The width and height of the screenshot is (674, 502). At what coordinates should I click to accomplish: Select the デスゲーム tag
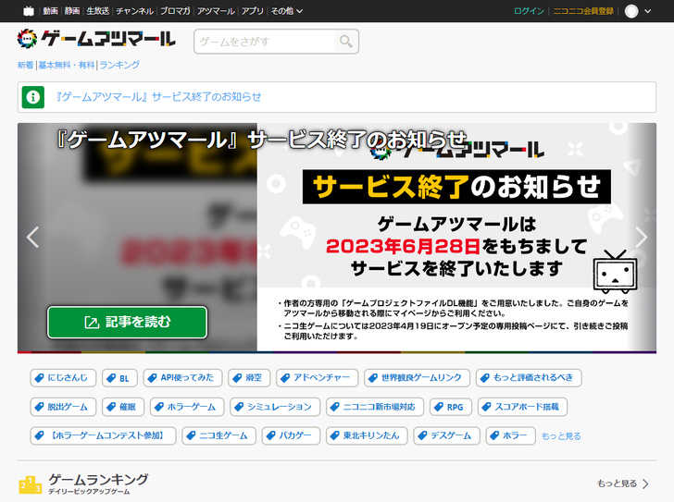(x=446, y=436)
